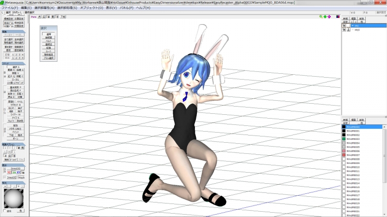Select the 投縄 G lasso tool
Image resolution: width=387 pixels, height=217 pixels.
[x=20, y=70]
